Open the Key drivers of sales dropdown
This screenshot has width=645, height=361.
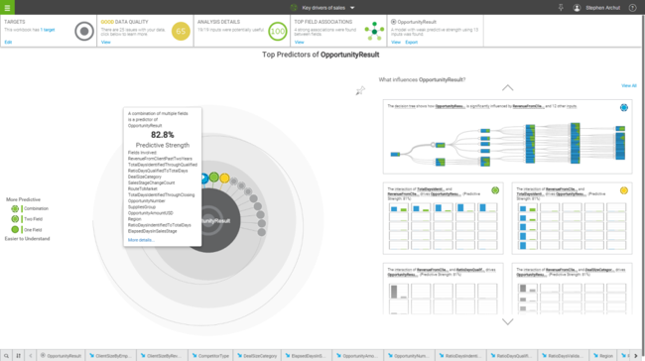point(352,8)
